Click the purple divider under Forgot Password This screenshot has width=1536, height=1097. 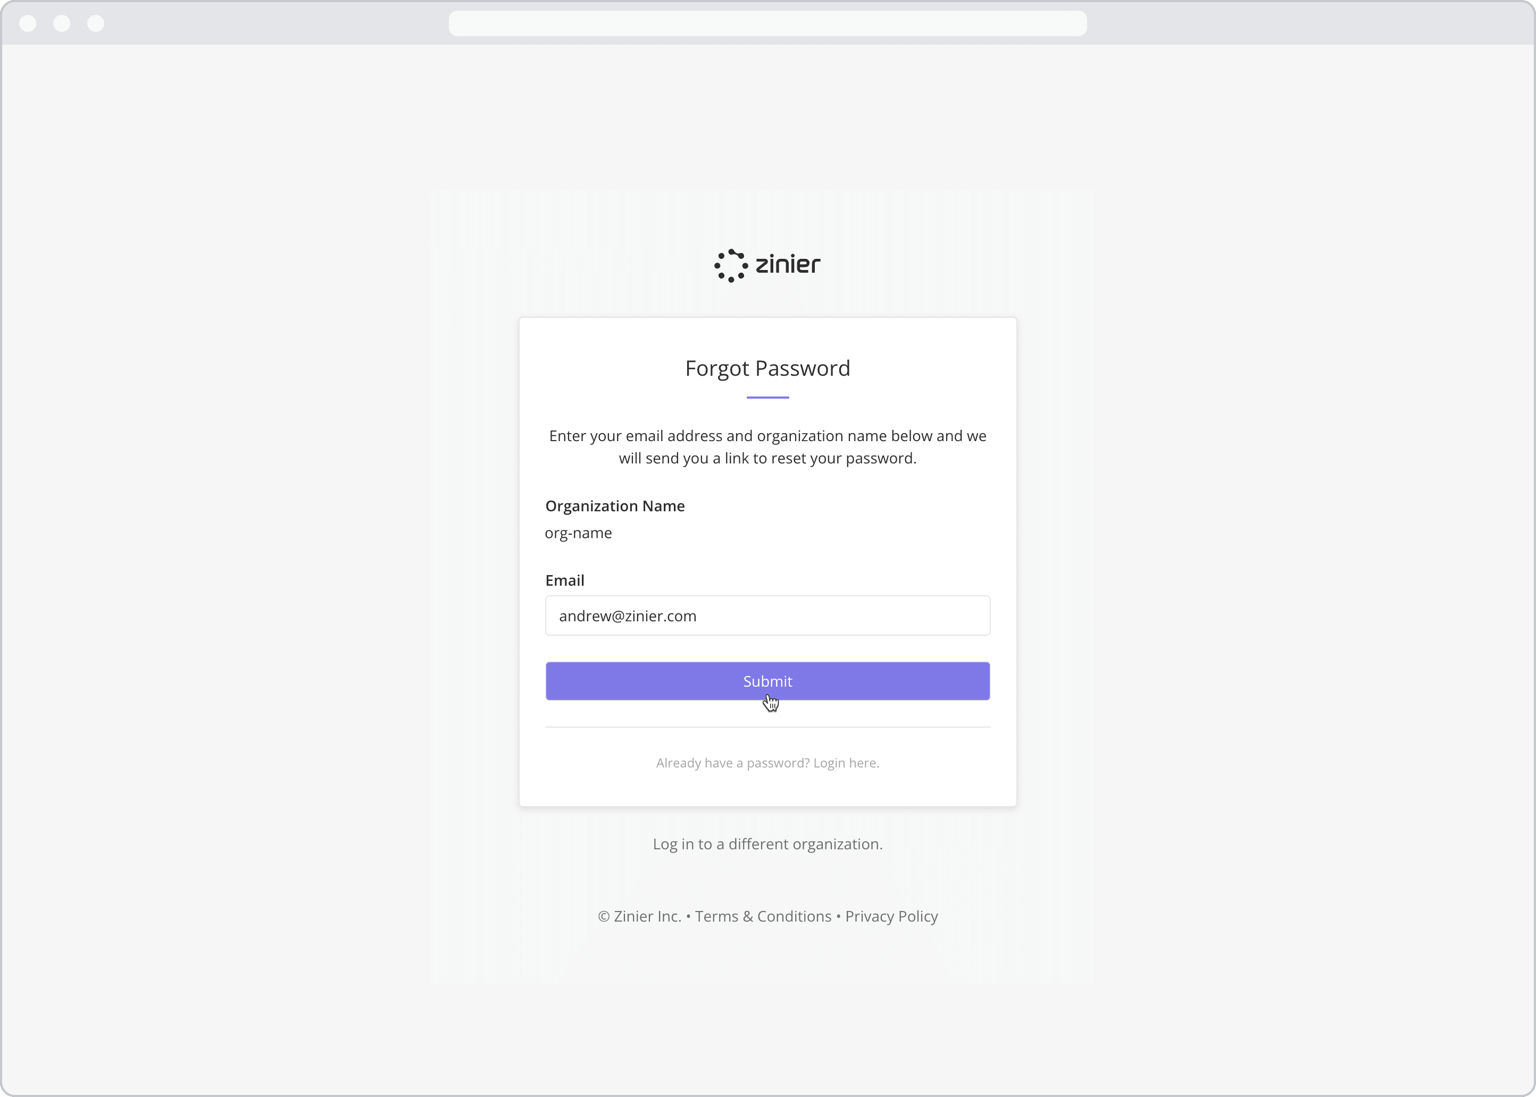point(767,398)
